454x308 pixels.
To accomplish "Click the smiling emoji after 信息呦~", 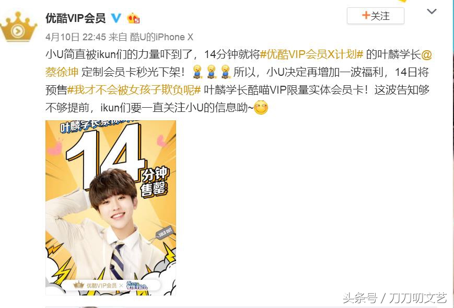I will point(261,108).
